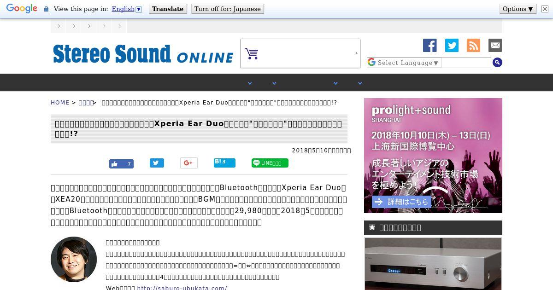Click the shopping cart icon
The height and width of the screenshot is (290, 553).
pyautogui.click(x=251, y=54)
